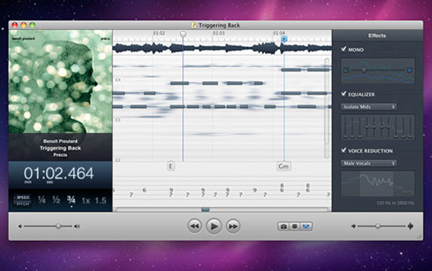Click the spectrogram vertical scrollbar
Screen dimensions: 432x271
pyautogui.click(x=327, y=108)
